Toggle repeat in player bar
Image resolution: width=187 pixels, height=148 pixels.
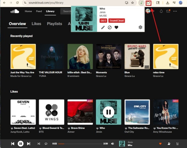pos(46,144)
